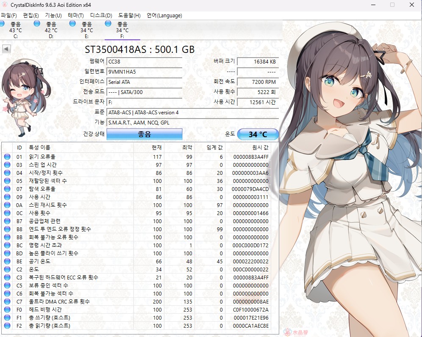Screen dimensions: 422x337
Task: Click the drive letter field F:
Action: (144, 102)
